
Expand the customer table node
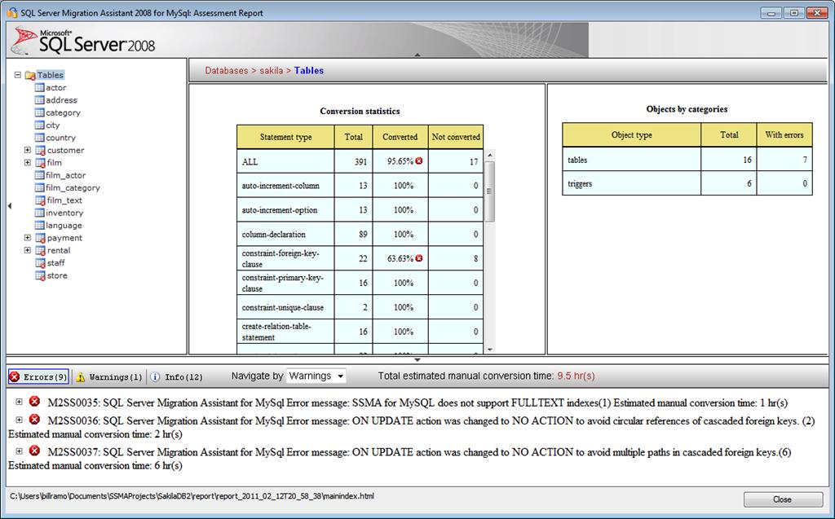coord(28,150)
